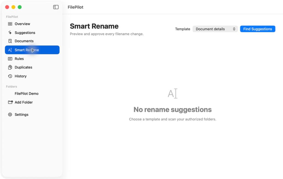The image size is (283, 179).
Task: Click the History clock icon
Action: (10, 76)
